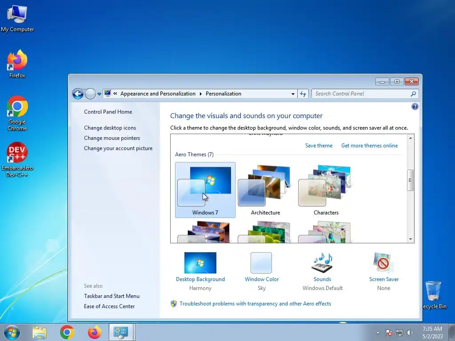Image resolution: width=455 pixels, height=341 pixels.
Task: Click Troubleshoot problems with transparency link
Action: tap(255, 304)
